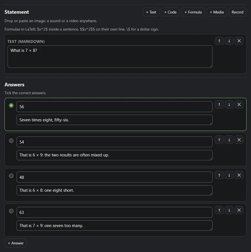
Task: Select radio button for answer 56
Action: click(x=11, y=105)
